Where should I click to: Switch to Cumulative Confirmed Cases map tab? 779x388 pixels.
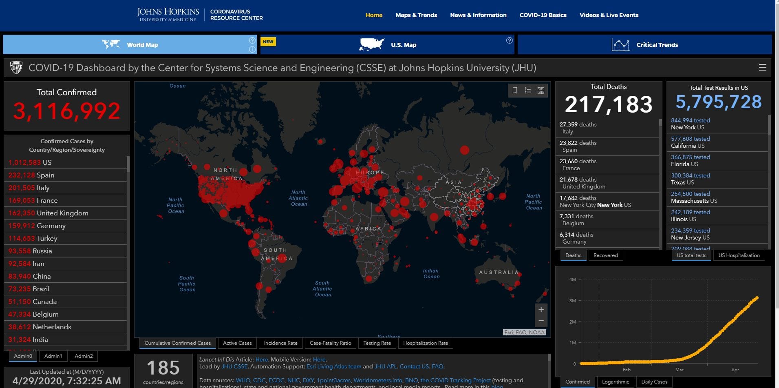[178, 343]
